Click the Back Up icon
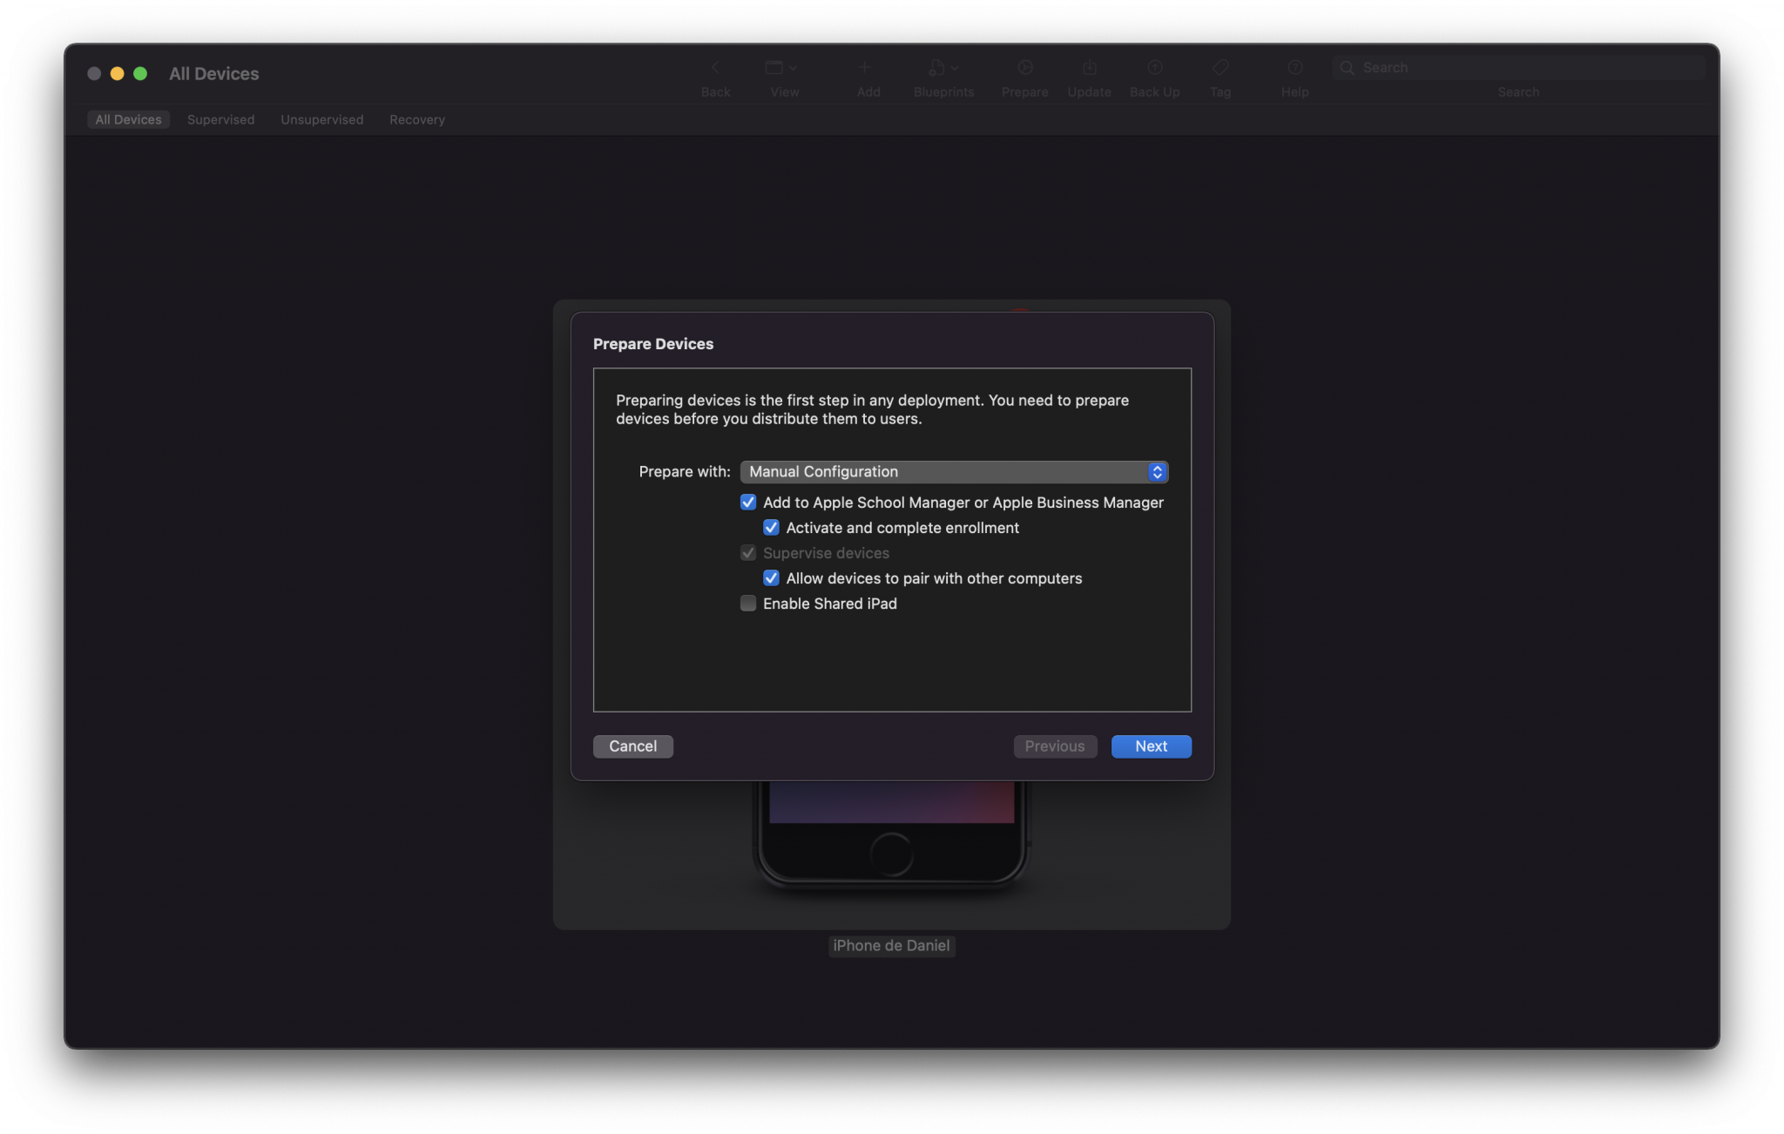 click(1153, 67)
